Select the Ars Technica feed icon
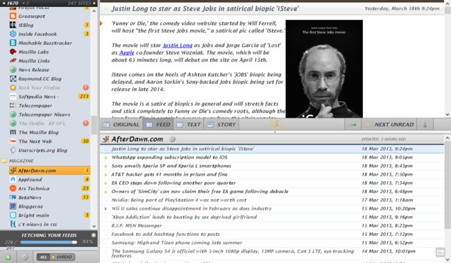451x263 pixels. (13, 189)
